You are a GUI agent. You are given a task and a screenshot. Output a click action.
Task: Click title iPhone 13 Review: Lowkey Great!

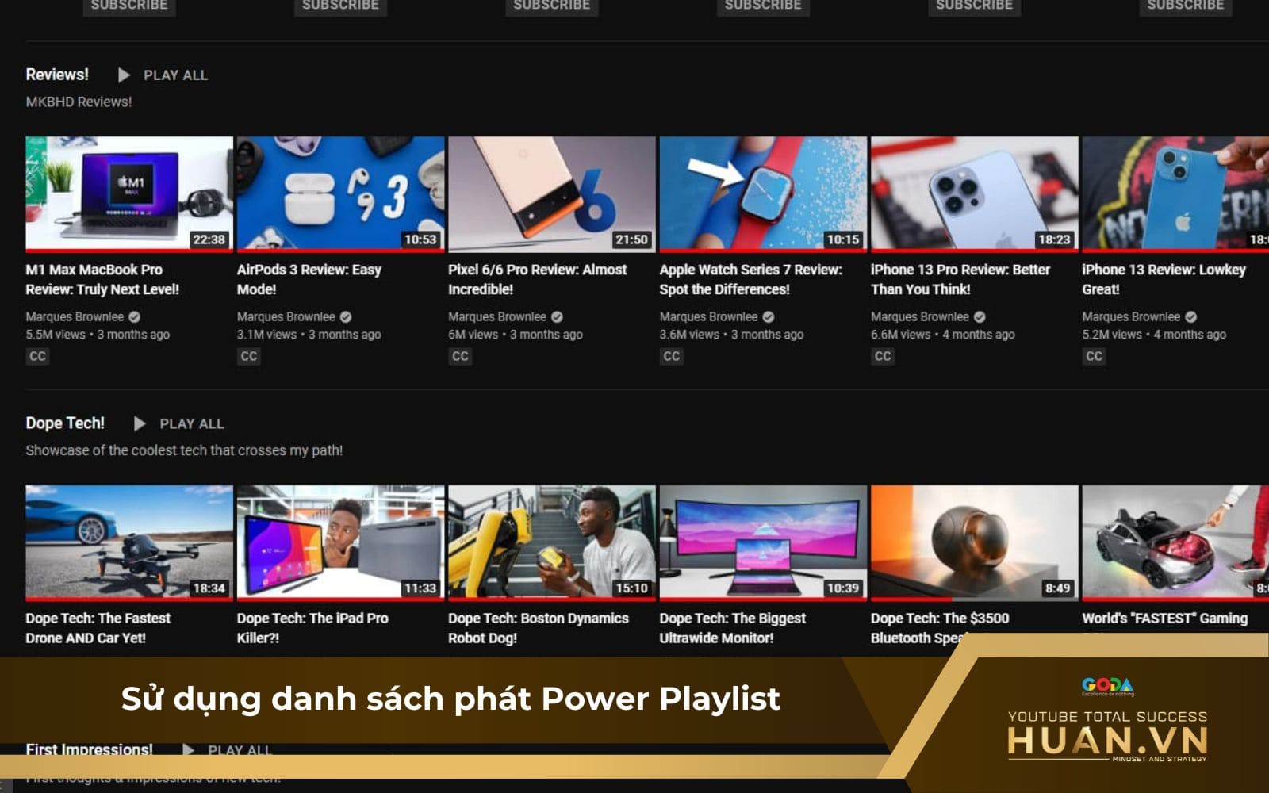click(x=1164, y=280)
